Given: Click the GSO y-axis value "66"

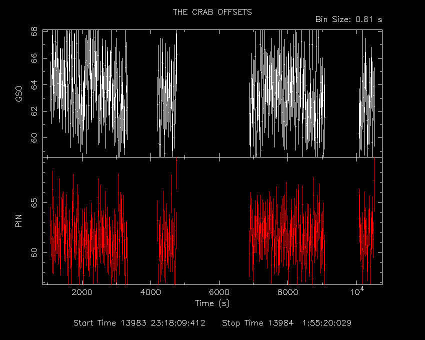Looking at the screenshot, I should tap(34, 58).
